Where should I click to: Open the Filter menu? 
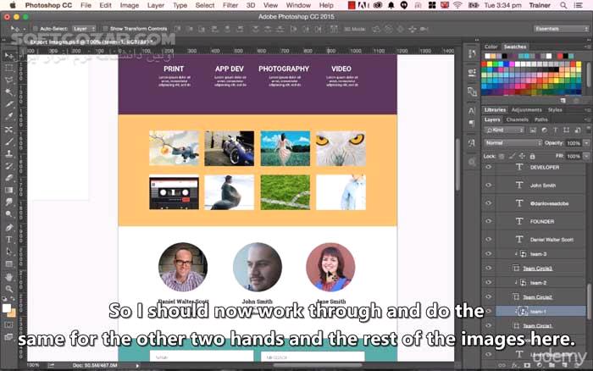230,5
